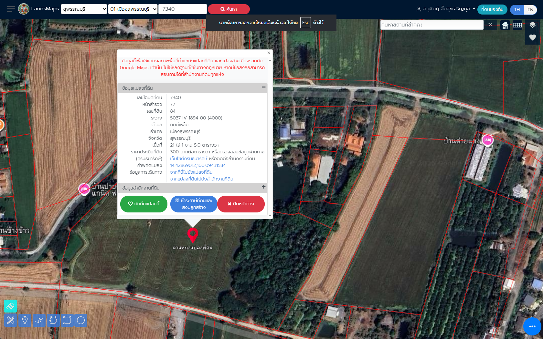Switch language to TH
The image size is (543, 339).
tap(517, 10)
